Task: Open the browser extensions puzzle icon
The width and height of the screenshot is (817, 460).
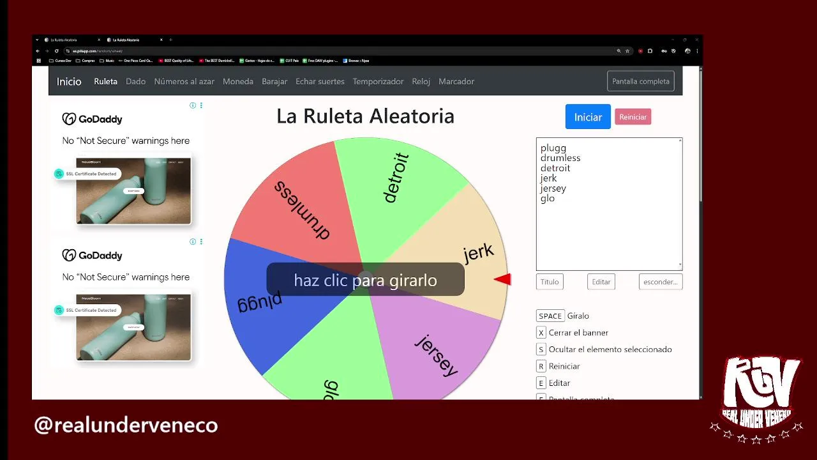Action: point(650,50)
